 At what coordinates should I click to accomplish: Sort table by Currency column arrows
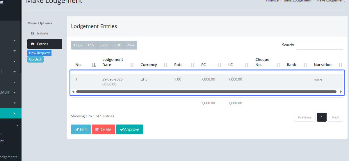(166, 65)
